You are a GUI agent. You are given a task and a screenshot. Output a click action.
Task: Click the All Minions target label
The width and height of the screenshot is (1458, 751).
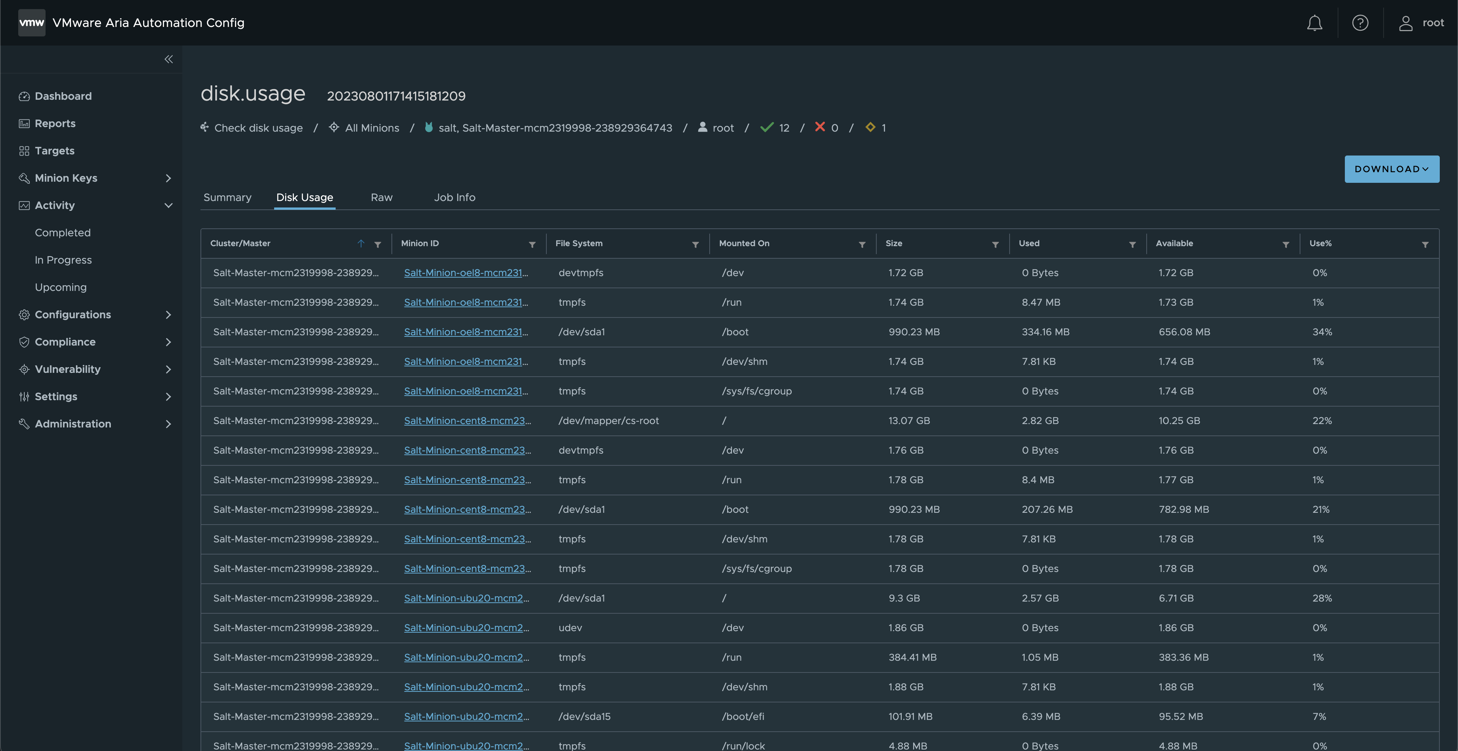pos(372,128)
